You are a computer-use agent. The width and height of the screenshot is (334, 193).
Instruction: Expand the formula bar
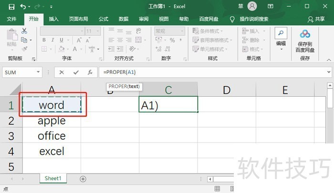tap(329, 72)
